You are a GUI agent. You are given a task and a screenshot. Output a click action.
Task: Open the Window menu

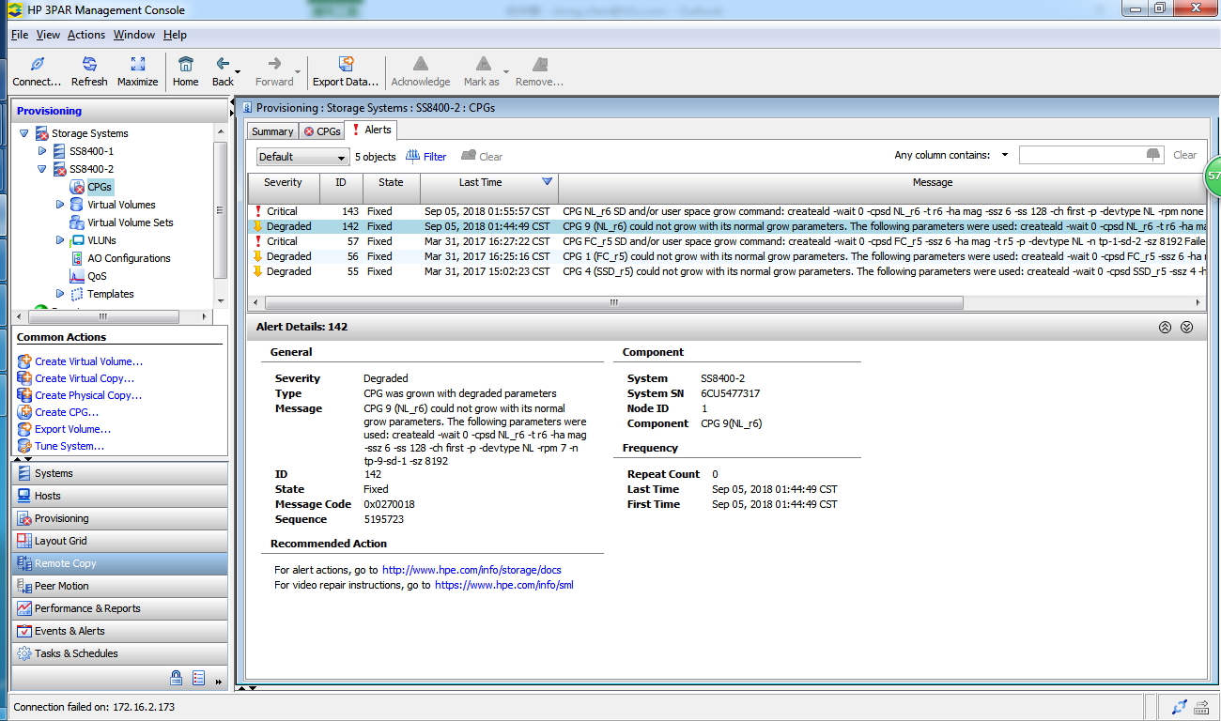[x=134, y=35]
